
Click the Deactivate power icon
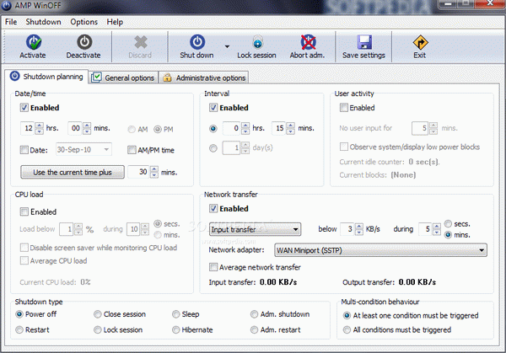pos(84,42)
